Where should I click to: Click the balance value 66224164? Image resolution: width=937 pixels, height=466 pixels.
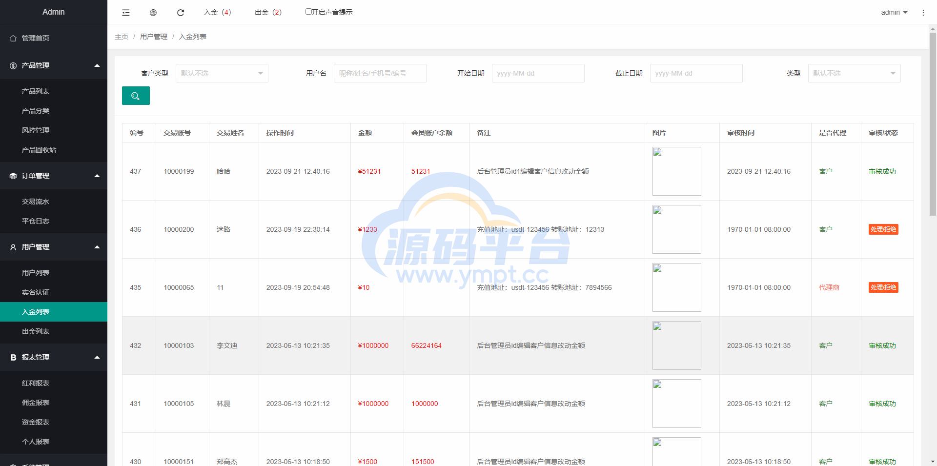(427, 345)
